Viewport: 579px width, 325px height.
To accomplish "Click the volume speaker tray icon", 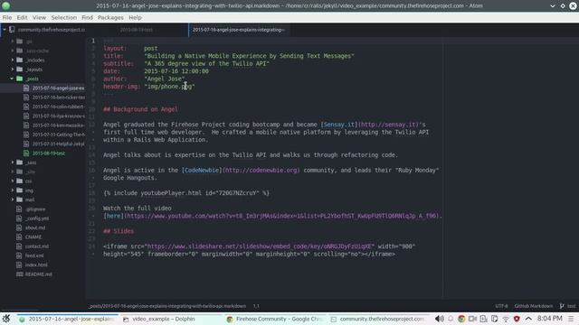I will pyautogui.click(x=439, y=319).
